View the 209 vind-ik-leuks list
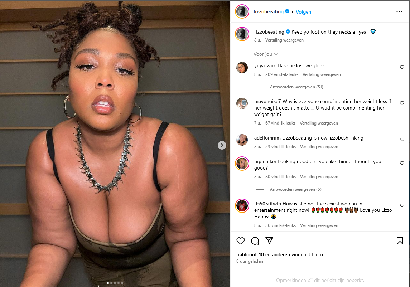 click(281, 74)
